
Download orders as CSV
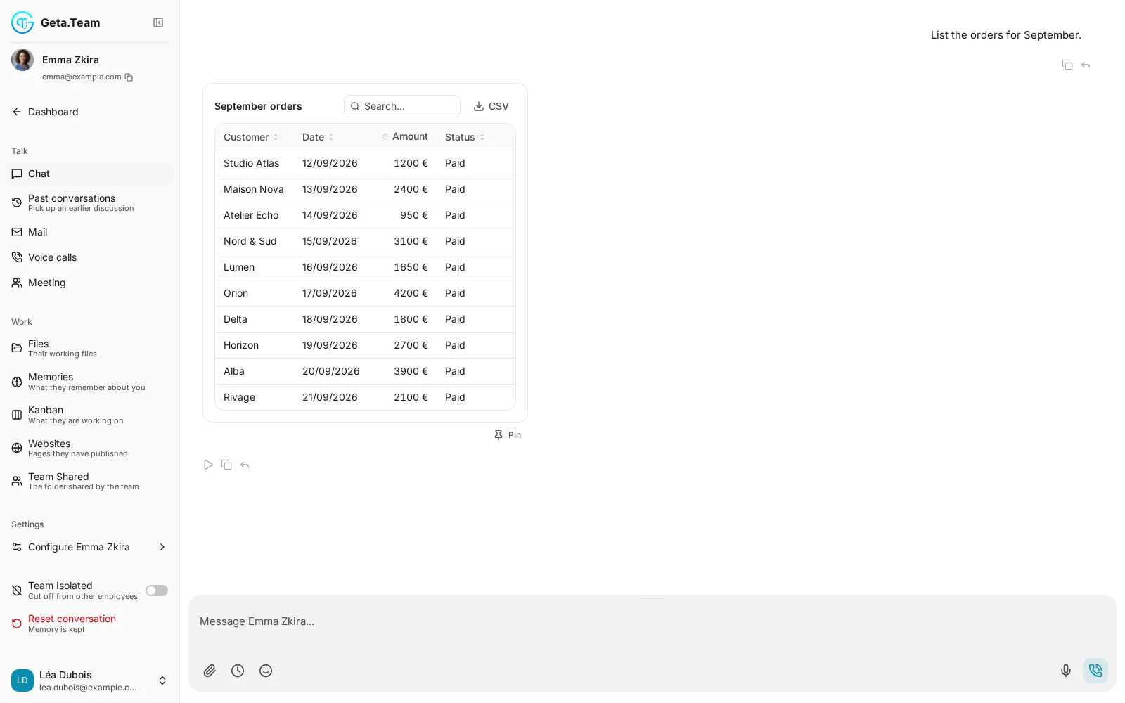(x=491, y=106)
